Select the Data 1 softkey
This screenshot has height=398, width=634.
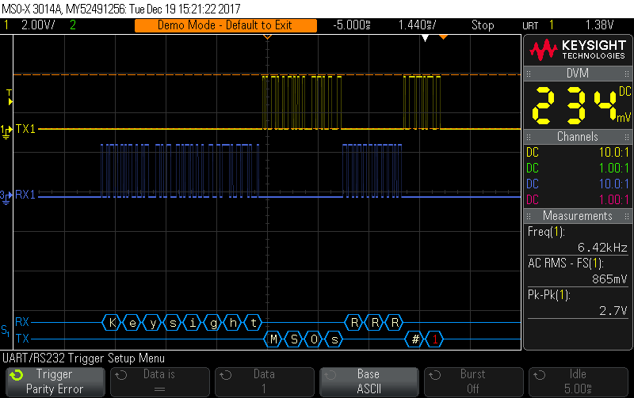click(x=265, y=382)
